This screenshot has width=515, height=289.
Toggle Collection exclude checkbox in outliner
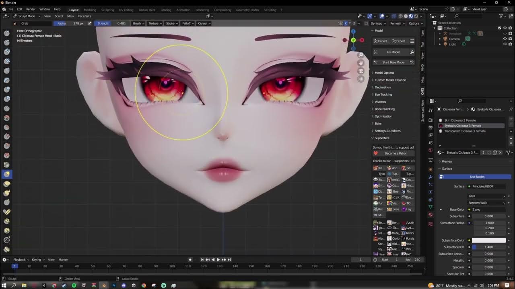[500, 28]
